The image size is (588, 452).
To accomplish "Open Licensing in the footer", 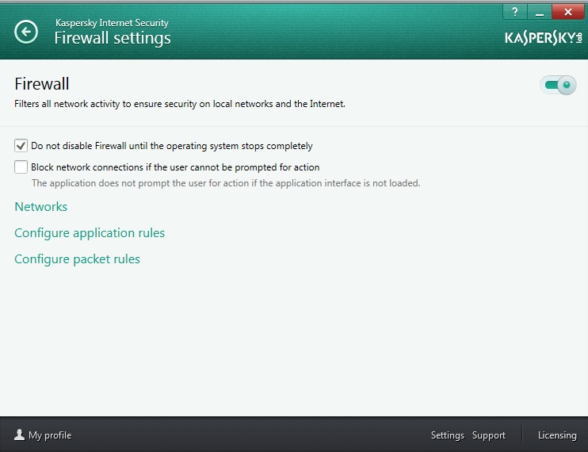I will pos(557,435).
